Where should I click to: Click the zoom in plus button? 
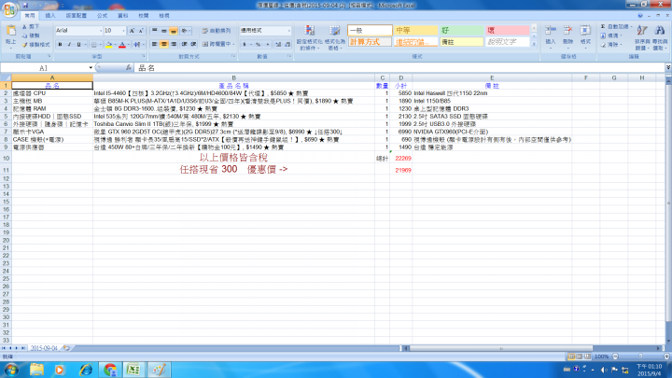(666, 357)
